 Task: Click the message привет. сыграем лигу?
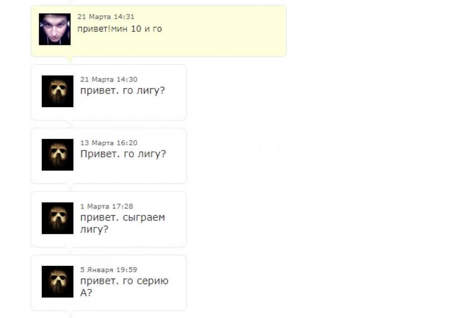[123, 223]
